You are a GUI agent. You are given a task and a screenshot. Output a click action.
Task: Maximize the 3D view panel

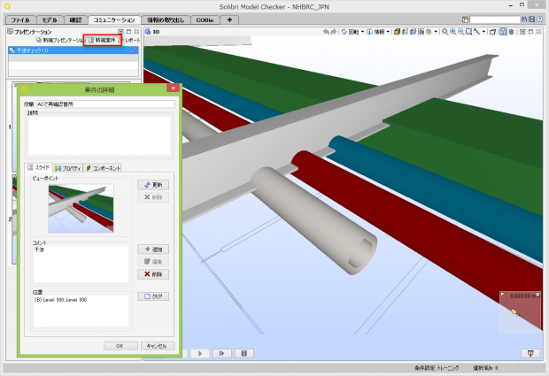click(530, 32)
